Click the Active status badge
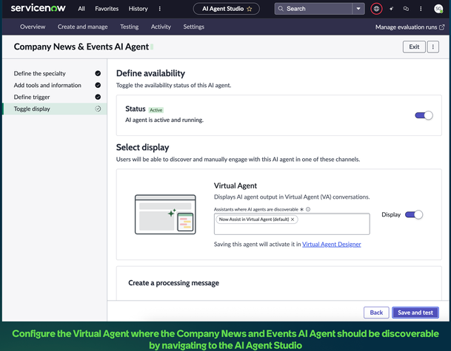Viewport: 451px width, 351px height. (x=156, y=110)
